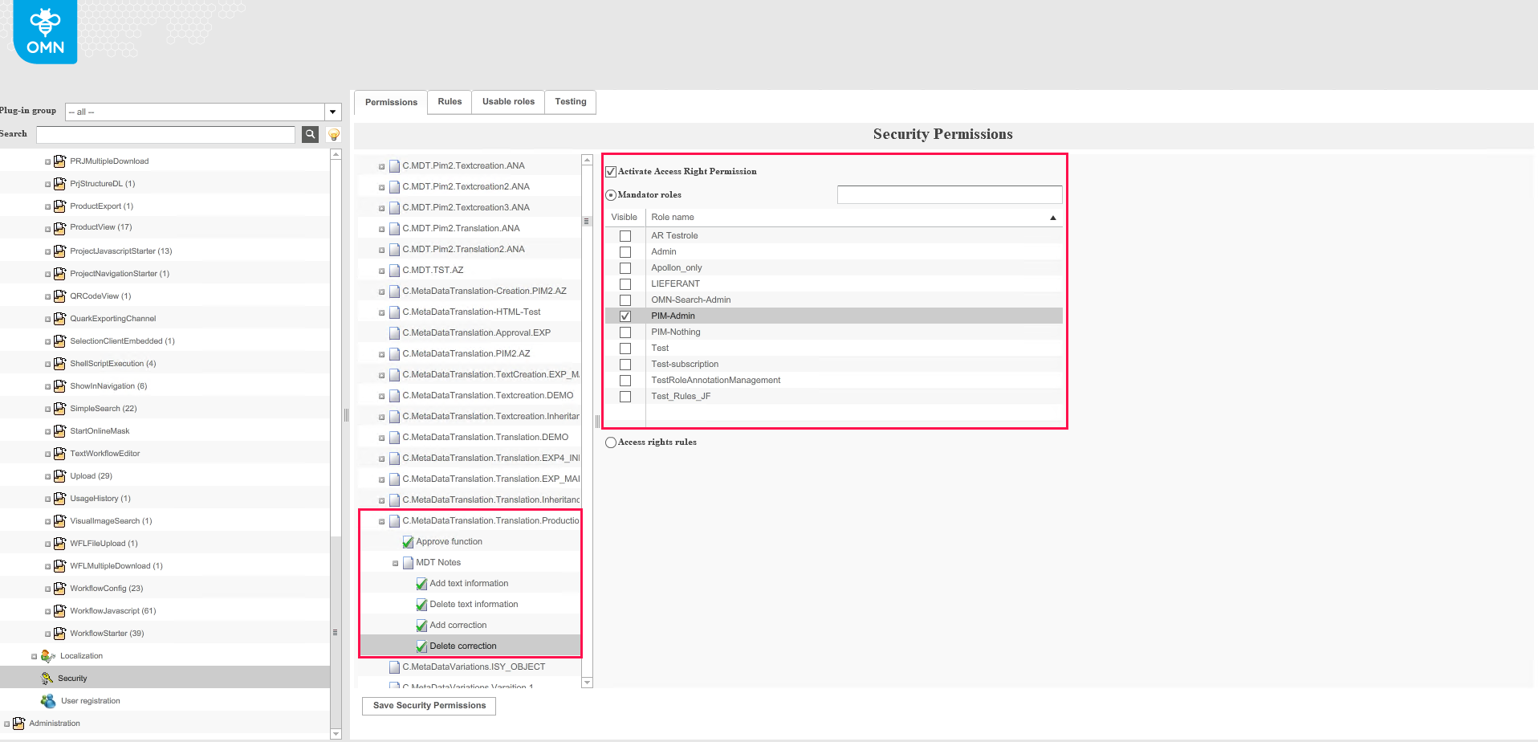The image size is (1538, 742).
Task: Click the OMN bee logo
Action: [x=45, y=32]
